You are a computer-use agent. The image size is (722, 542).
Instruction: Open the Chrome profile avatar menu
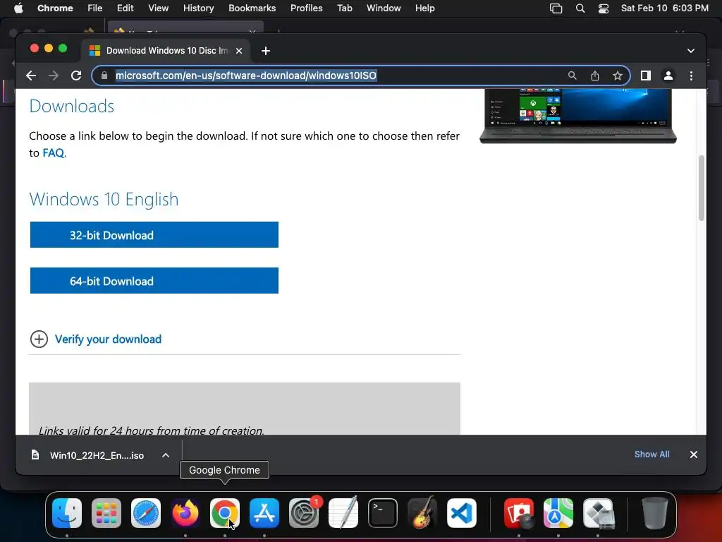tap(668, 76)
